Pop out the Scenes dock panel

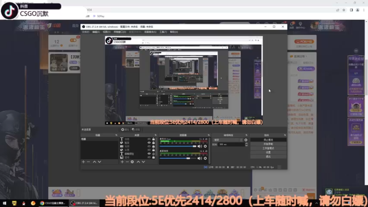(x=116, y=135)
